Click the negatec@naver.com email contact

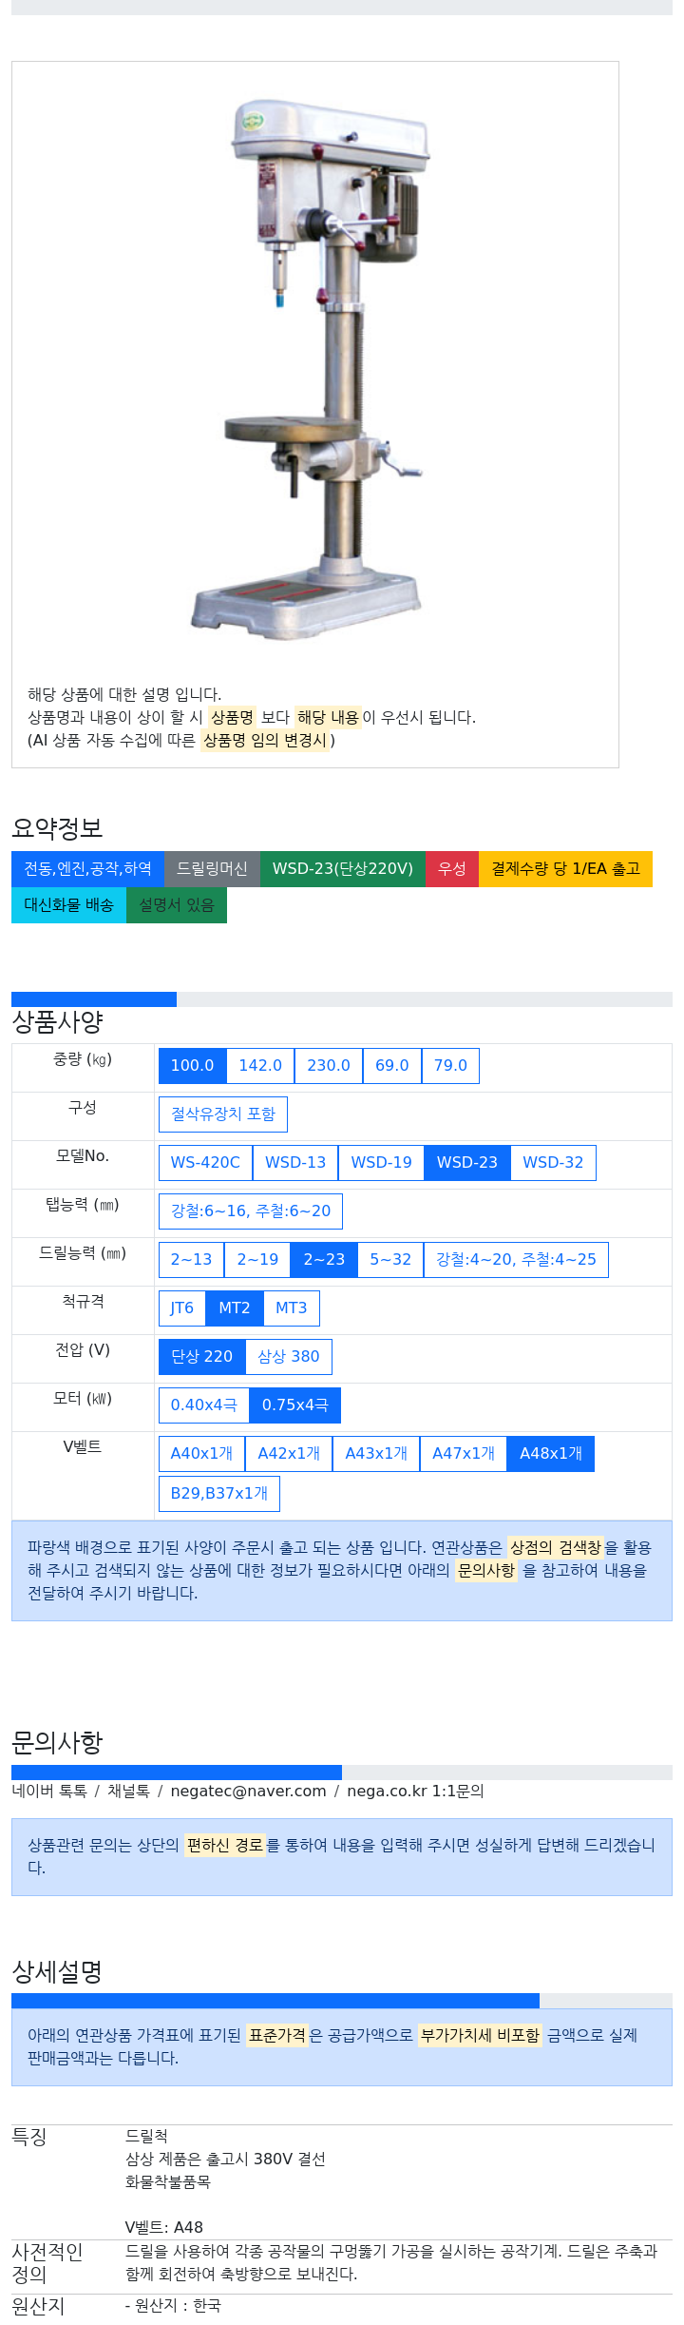click(x=248, y=1791)
